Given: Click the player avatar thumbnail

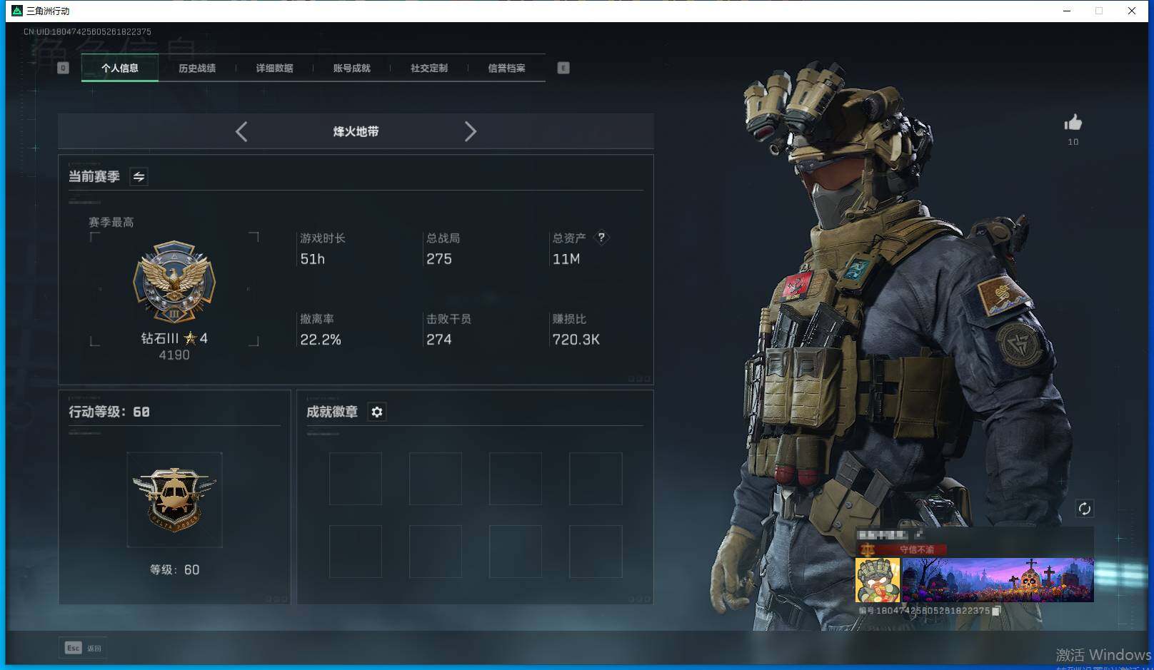Looking at the screenshot, I should tap(878, 580).
